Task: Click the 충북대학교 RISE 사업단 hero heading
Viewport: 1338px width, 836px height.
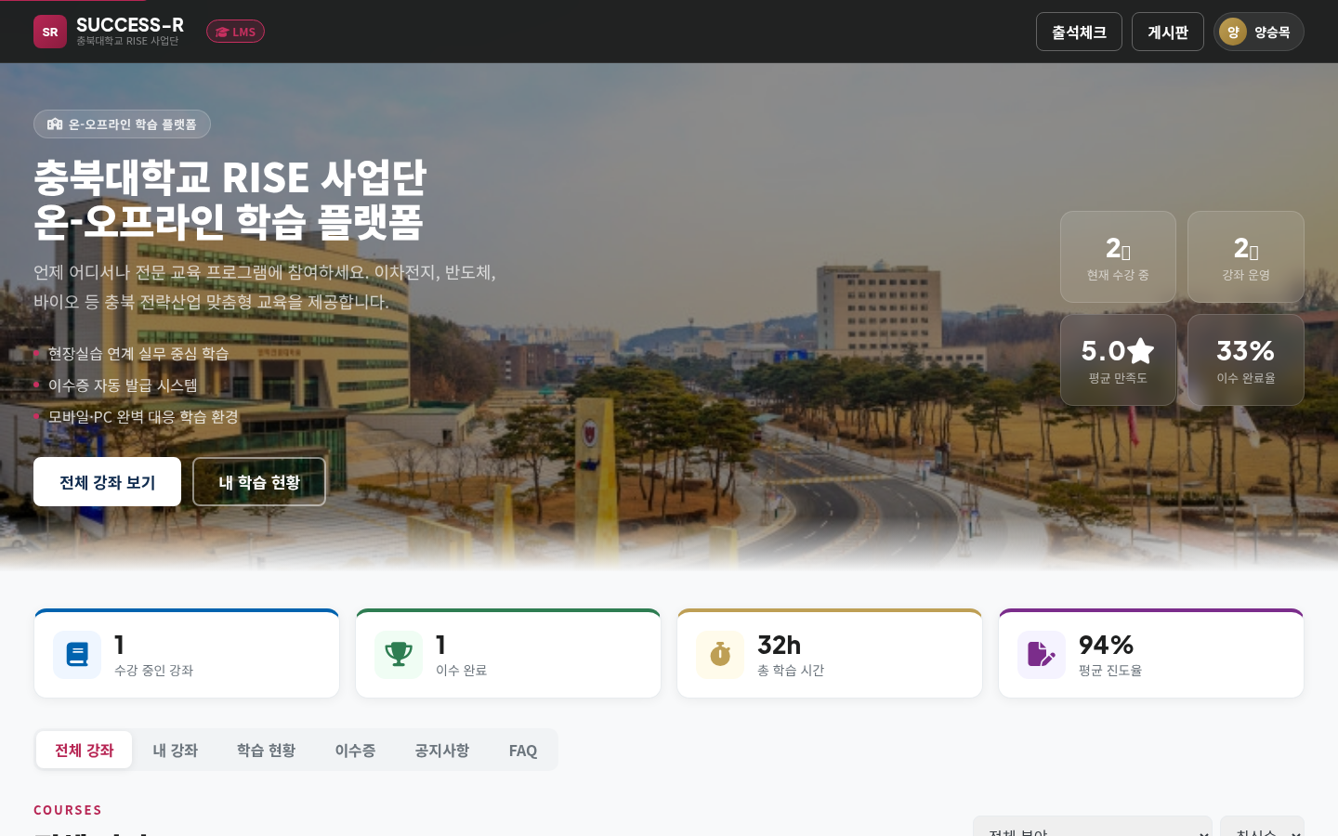Action: tap(230, 176)
